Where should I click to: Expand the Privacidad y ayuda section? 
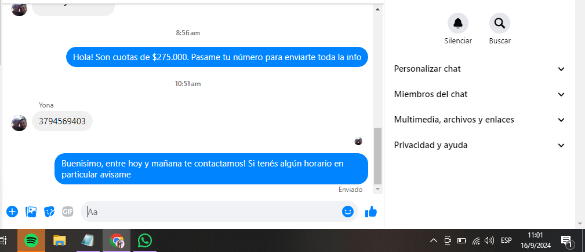coord(479,145)
